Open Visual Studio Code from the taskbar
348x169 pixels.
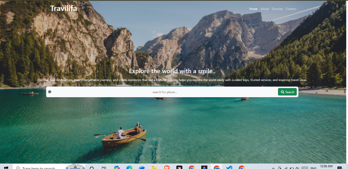(229, 167)
